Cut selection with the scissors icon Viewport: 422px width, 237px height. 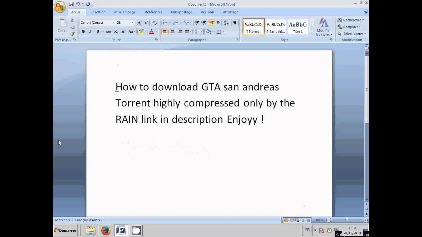coord(72,20)
